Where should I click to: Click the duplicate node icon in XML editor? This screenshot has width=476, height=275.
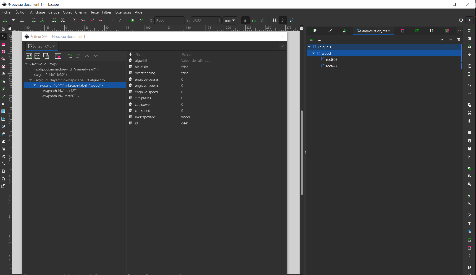(x=46, y=56)
